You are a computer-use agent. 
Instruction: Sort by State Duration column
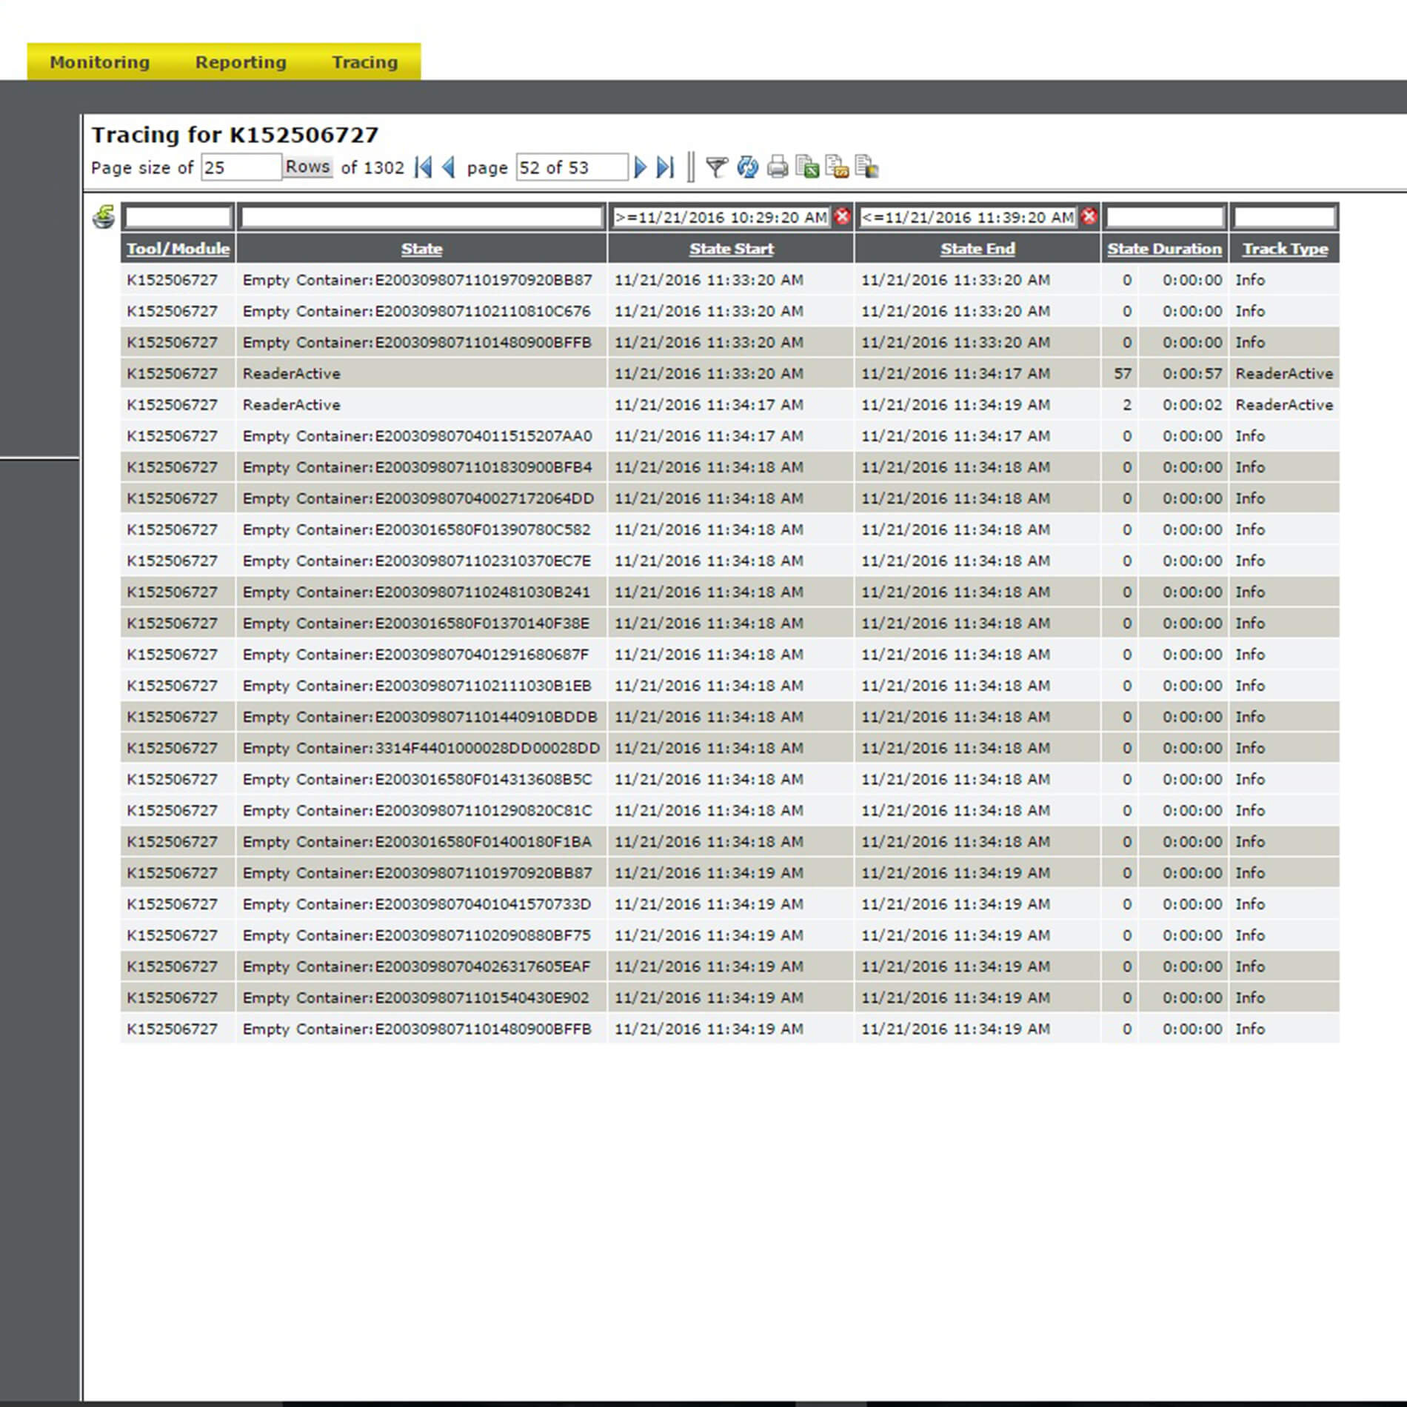click(x=1164, y=249)
